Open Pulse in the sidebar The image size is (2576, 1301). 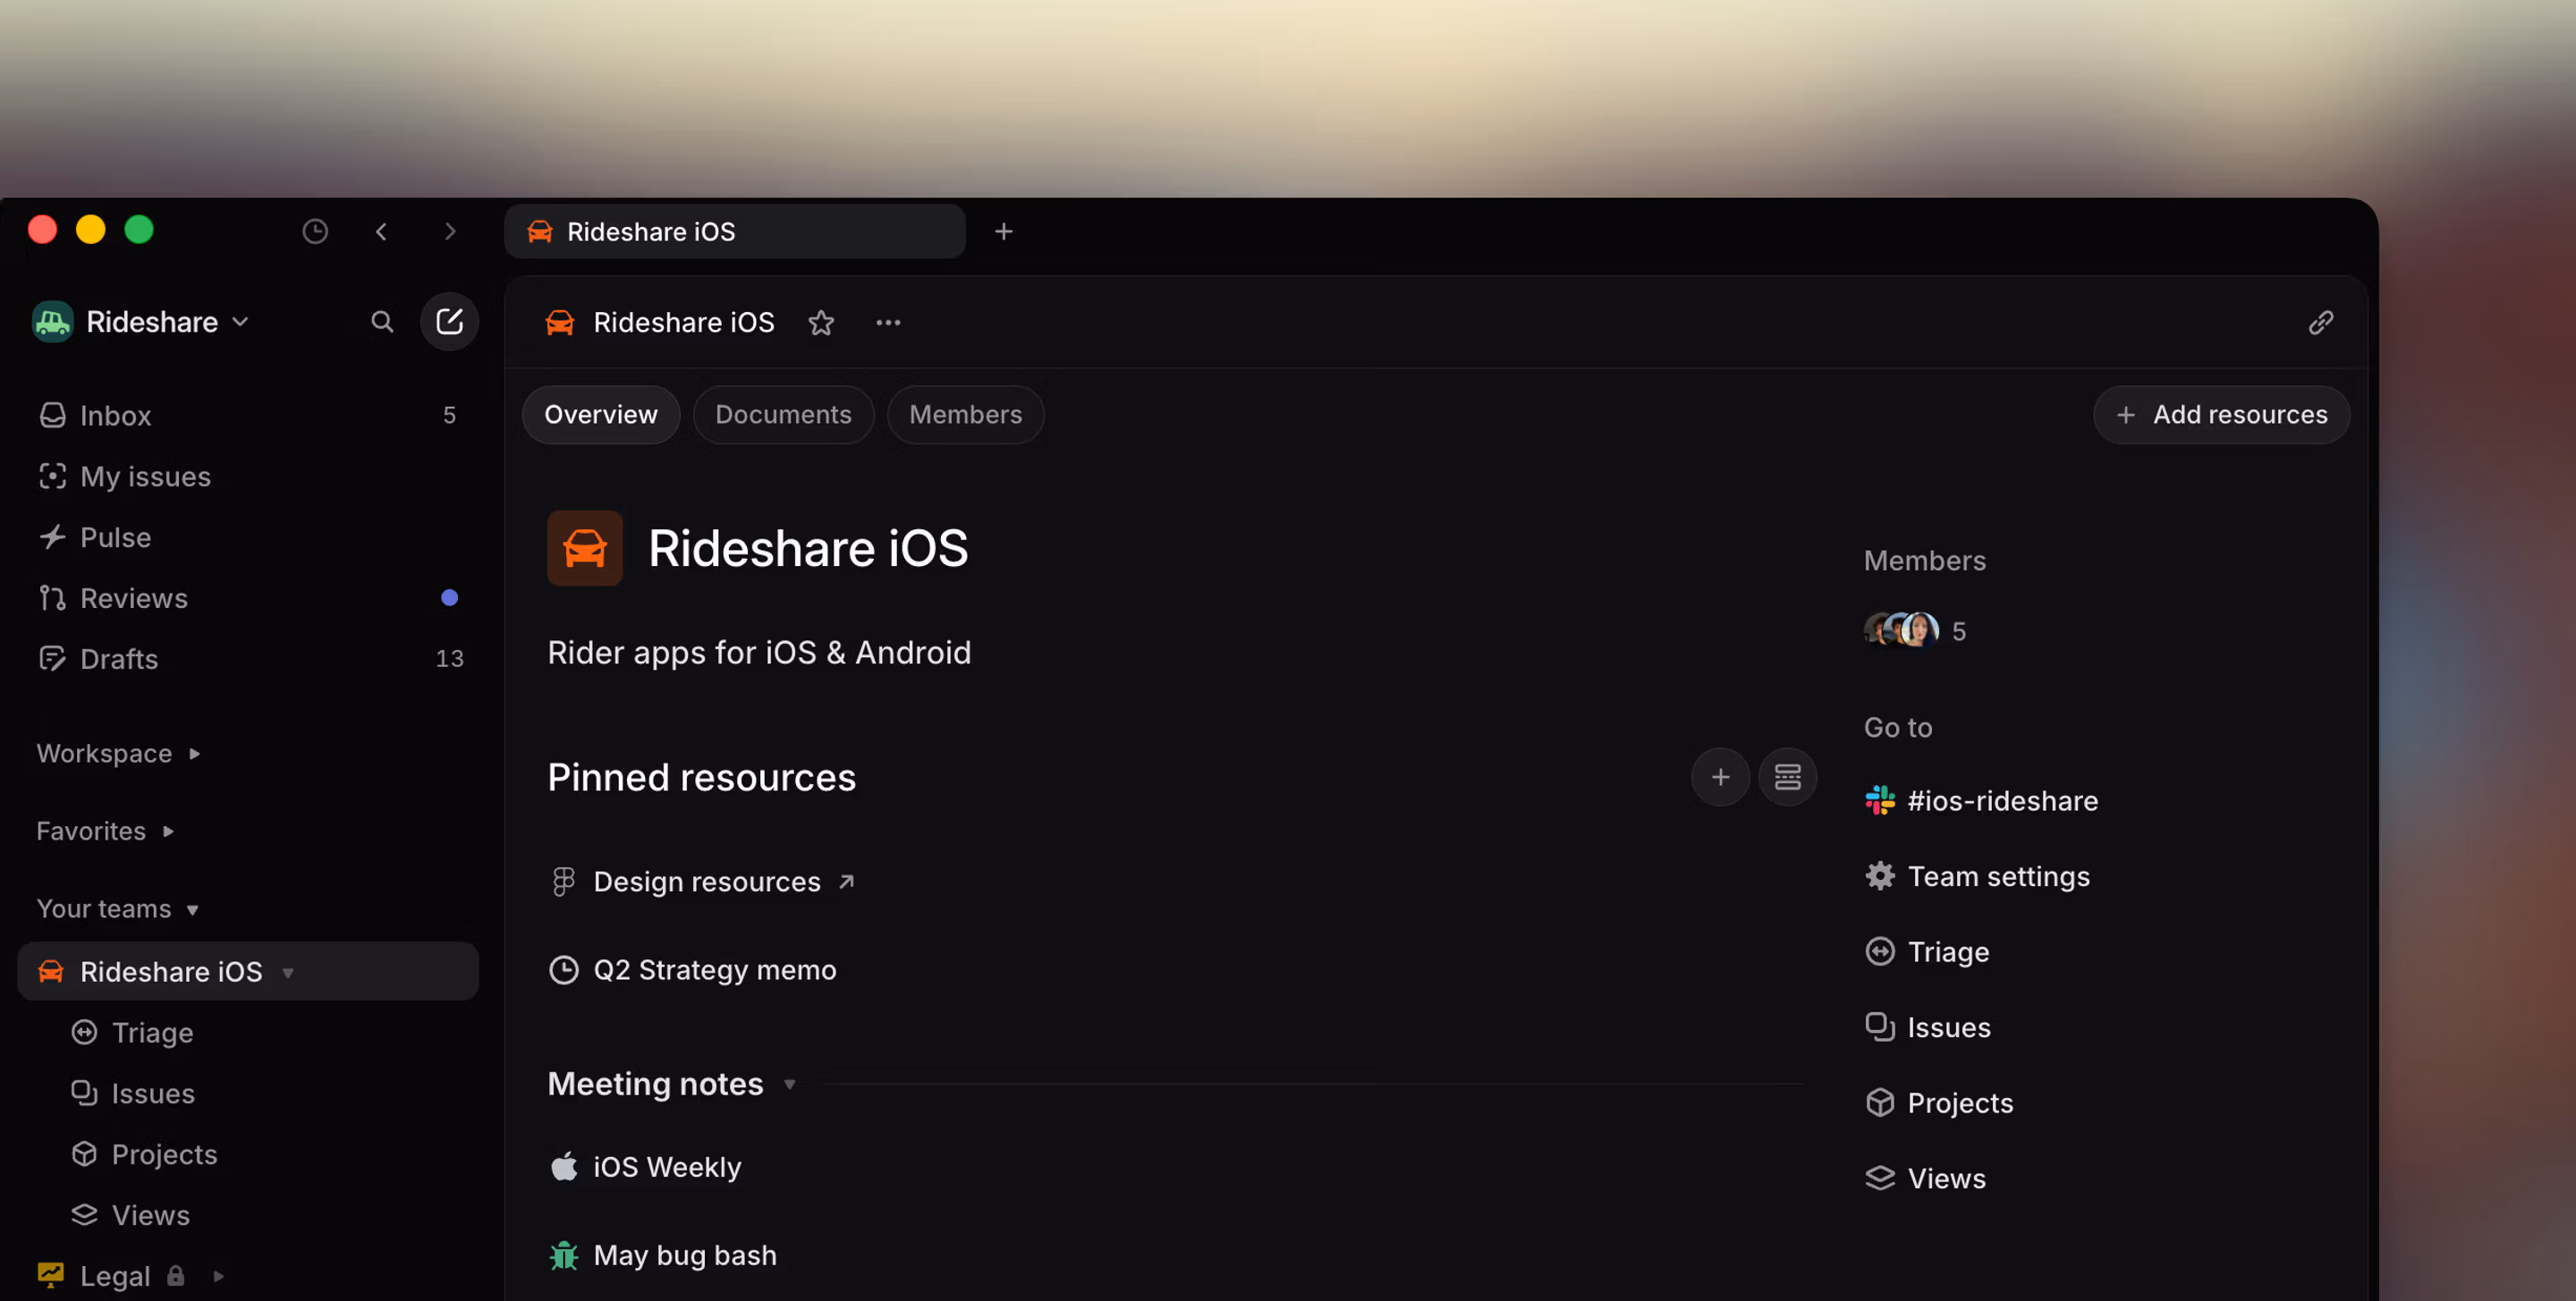point(248,537)
